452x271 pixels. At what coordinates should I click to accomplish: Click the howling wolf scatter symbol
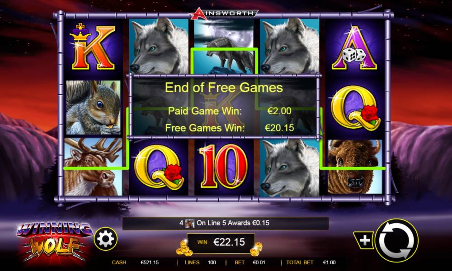(224, 46)
